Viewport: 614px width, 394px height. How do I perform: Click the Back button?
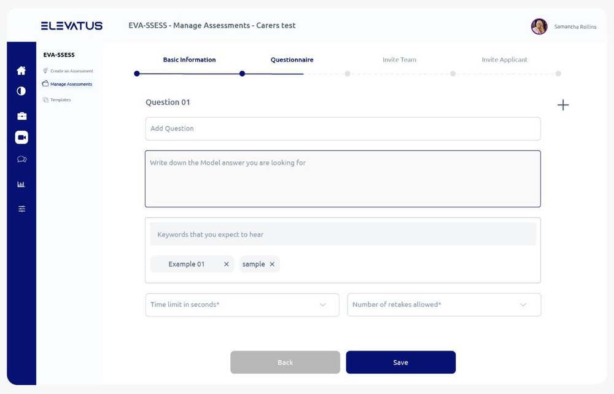285,363
